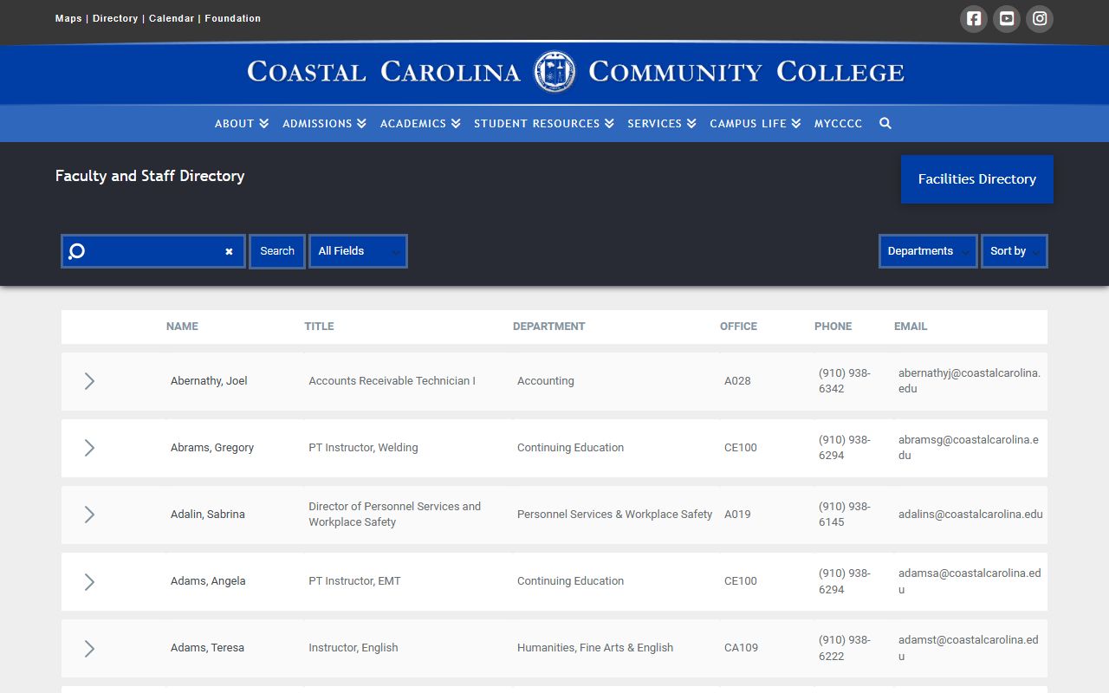
Task: Click the OFFICE column header
Action: 738,327
